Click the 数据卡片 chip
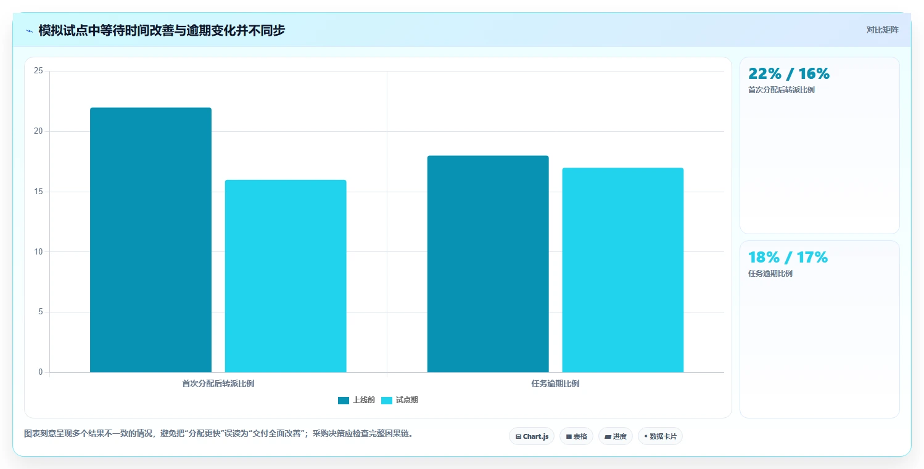 click(x=660, y=436)
